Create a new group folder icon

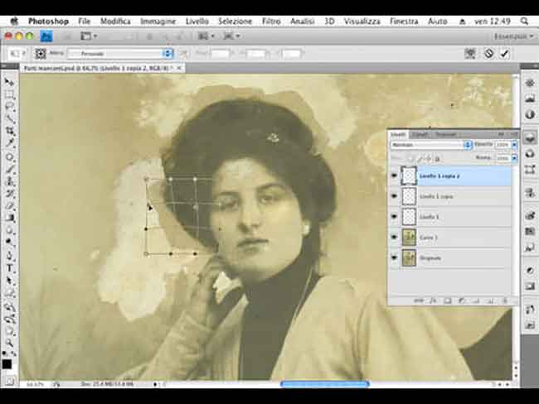coord(476,301)
